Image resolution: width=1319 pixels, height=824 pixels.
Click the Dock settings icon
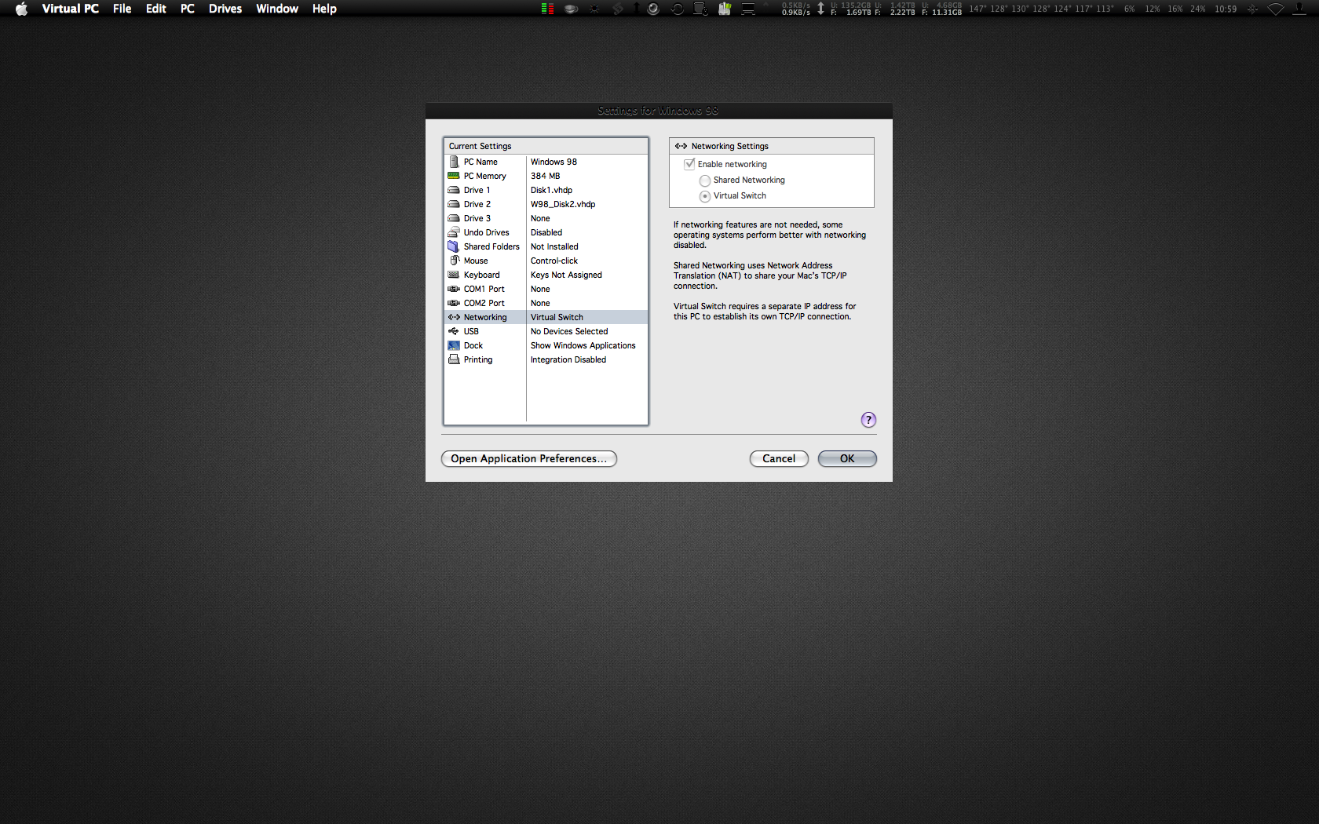point(454,345)
